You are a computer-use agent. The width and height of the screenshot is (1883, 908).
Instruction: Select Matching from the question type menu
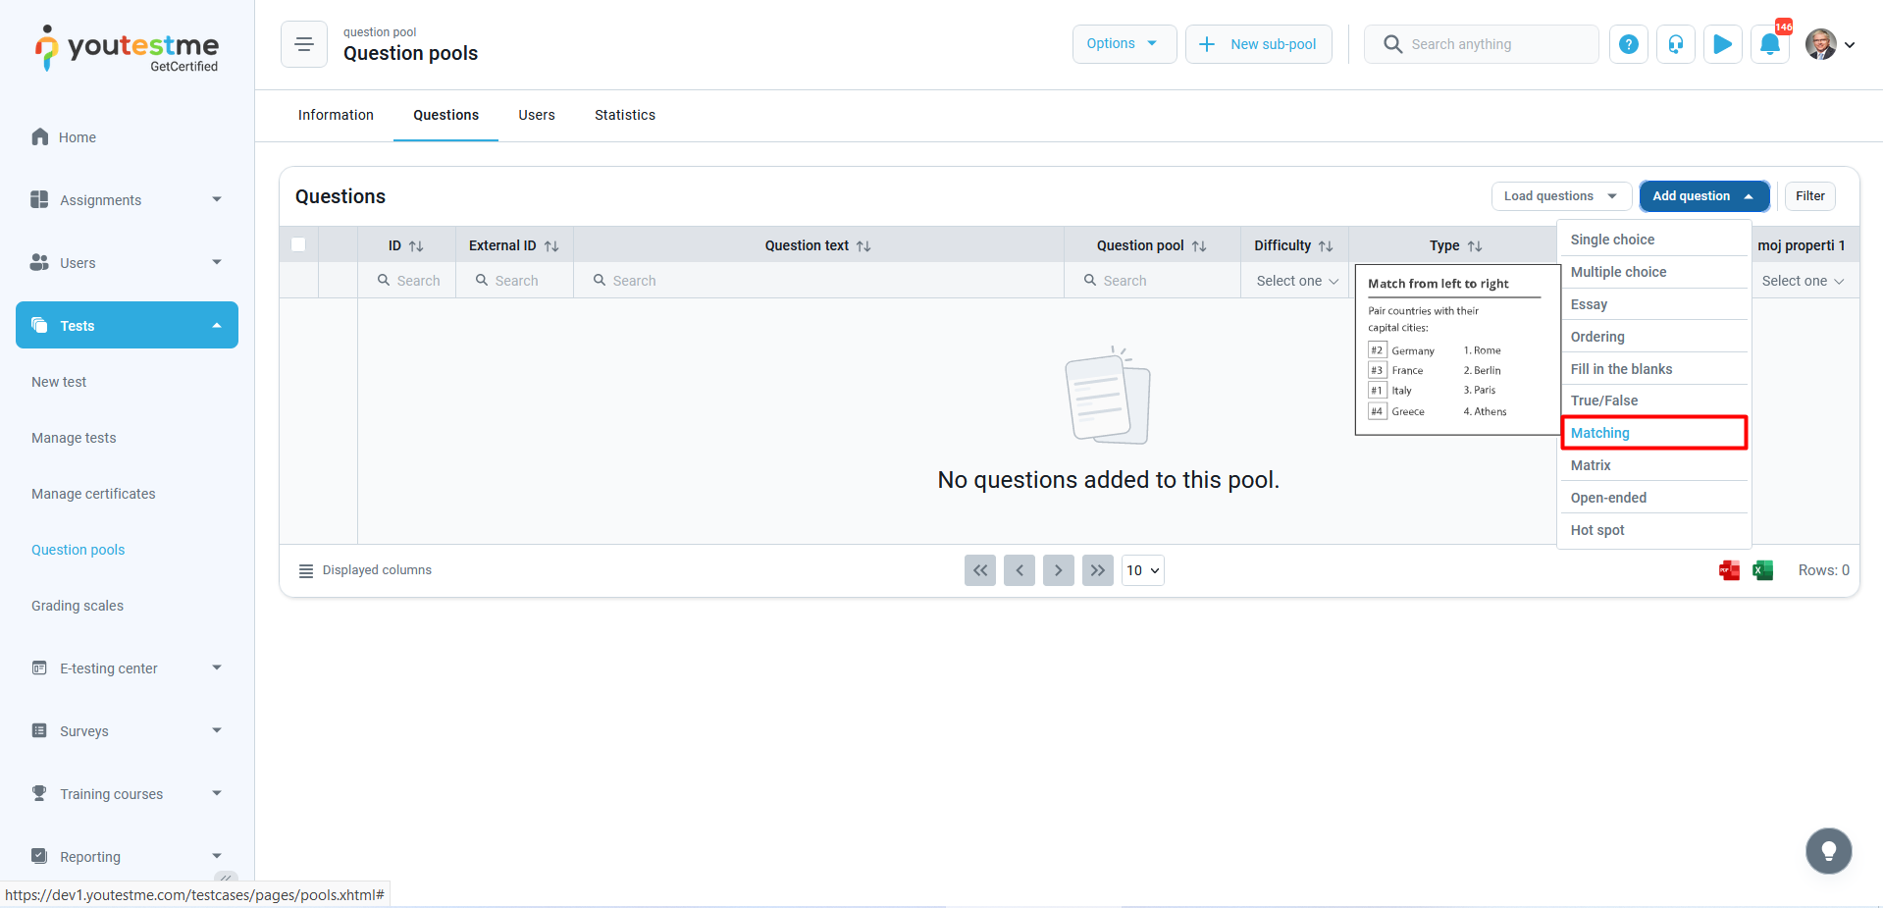coord(1652,433)
